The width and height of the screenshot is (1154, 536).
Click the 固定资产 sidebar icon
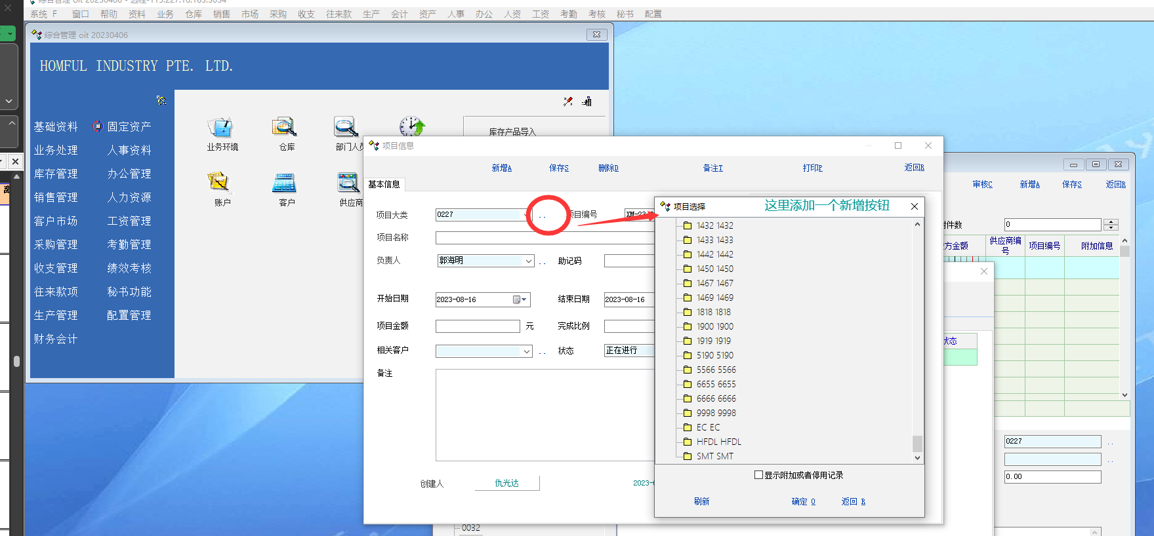coord(98,126)
